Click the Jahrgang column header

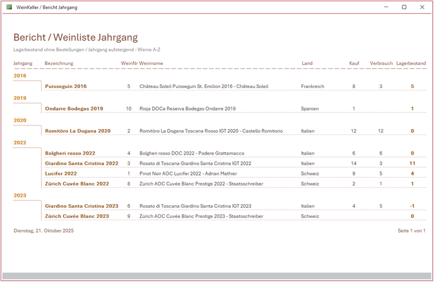coord(23,63)
